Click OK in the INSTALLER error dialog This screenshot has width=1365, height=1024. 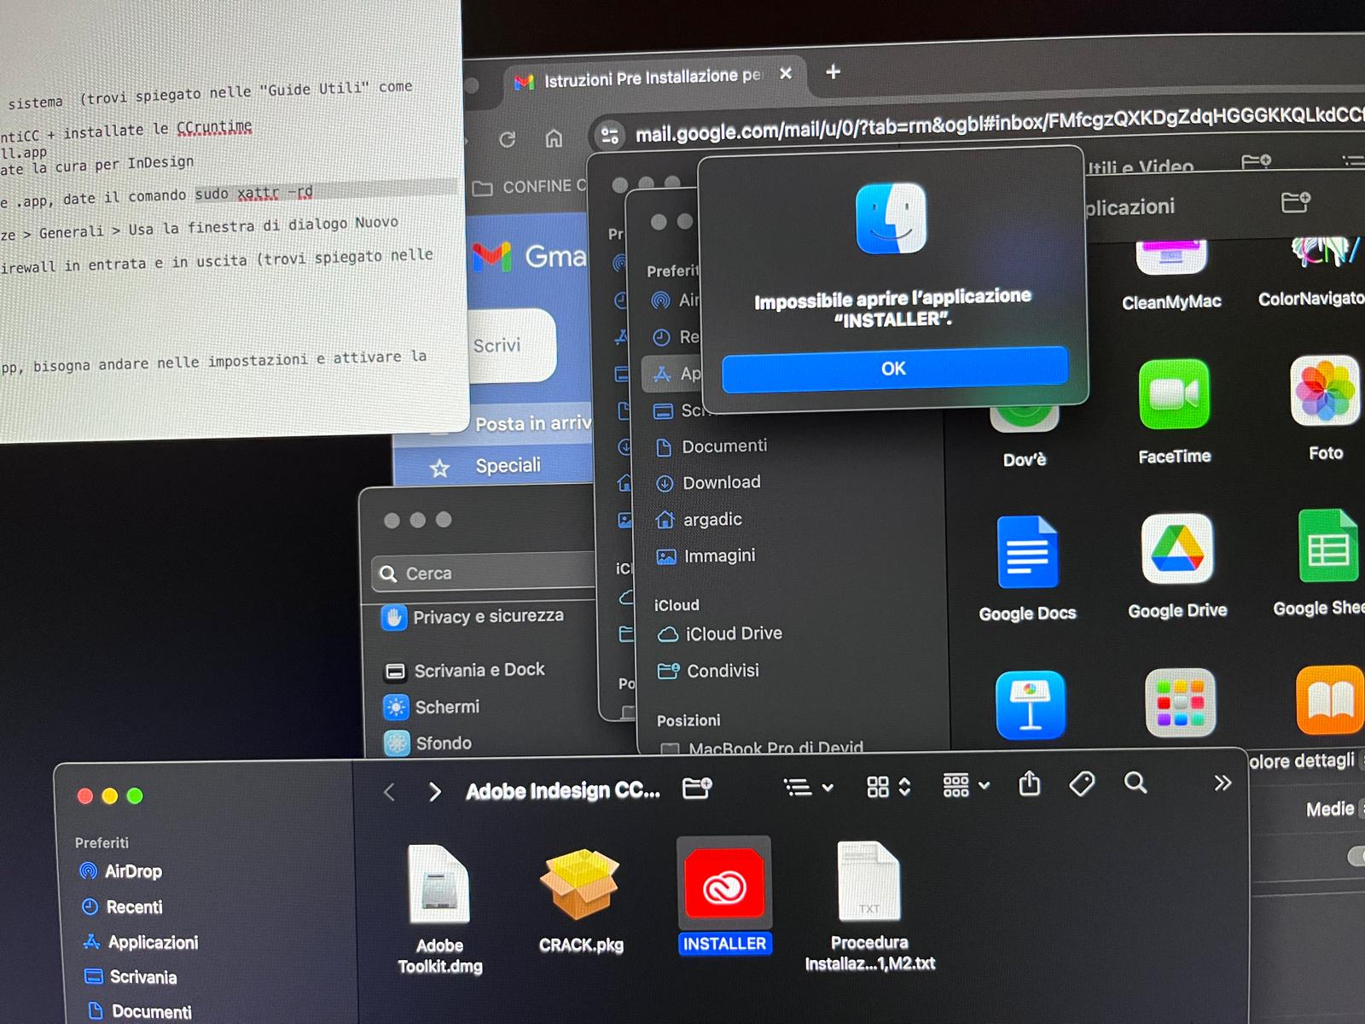(894, 369)
